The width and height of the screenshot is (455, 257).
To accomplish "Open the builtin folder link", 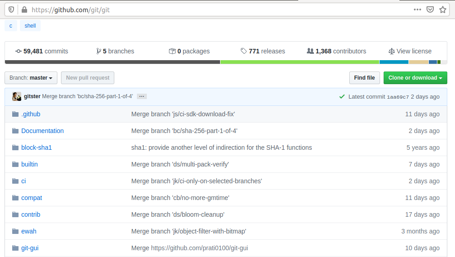I will coord(29,164).
